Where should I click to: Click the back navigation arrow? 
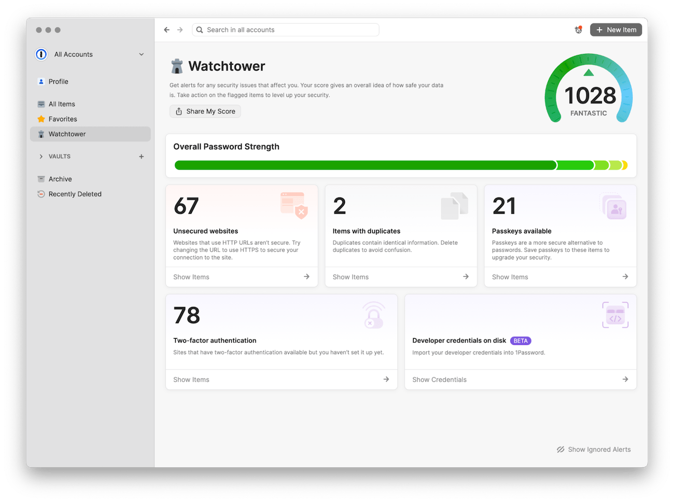pos(166,30)
